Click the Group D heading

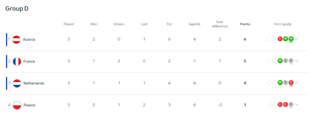(x=17, y=8)
